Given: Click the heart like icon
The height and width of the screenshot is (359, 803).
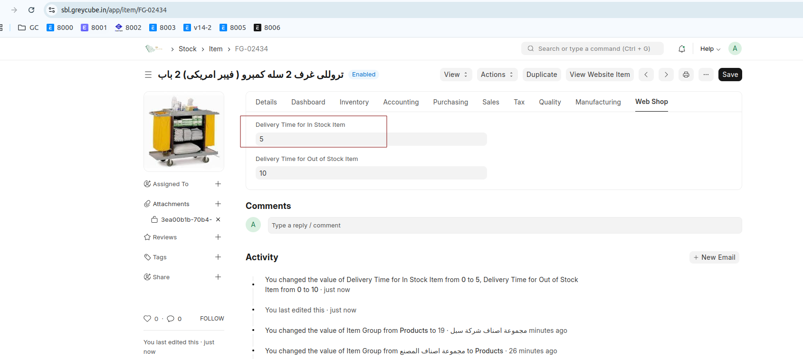Looking at the screenshot, I should click(147, 319).
